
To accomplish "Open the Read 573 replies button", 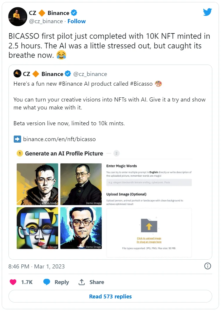I will click(110, 296).
